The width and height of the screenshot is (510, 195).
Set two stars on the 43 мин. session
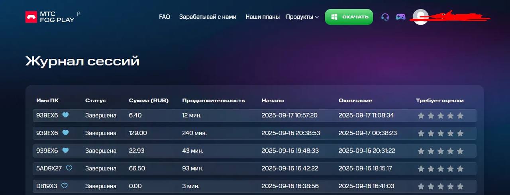(431, 151)
